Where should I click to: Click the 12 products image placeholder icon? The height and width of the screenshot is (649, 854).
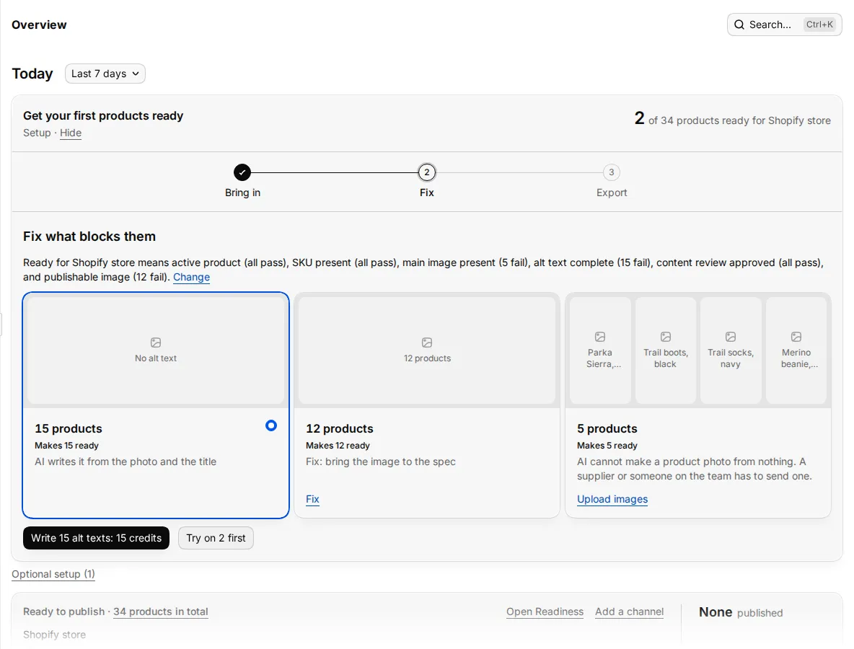(x=427, y=343)
